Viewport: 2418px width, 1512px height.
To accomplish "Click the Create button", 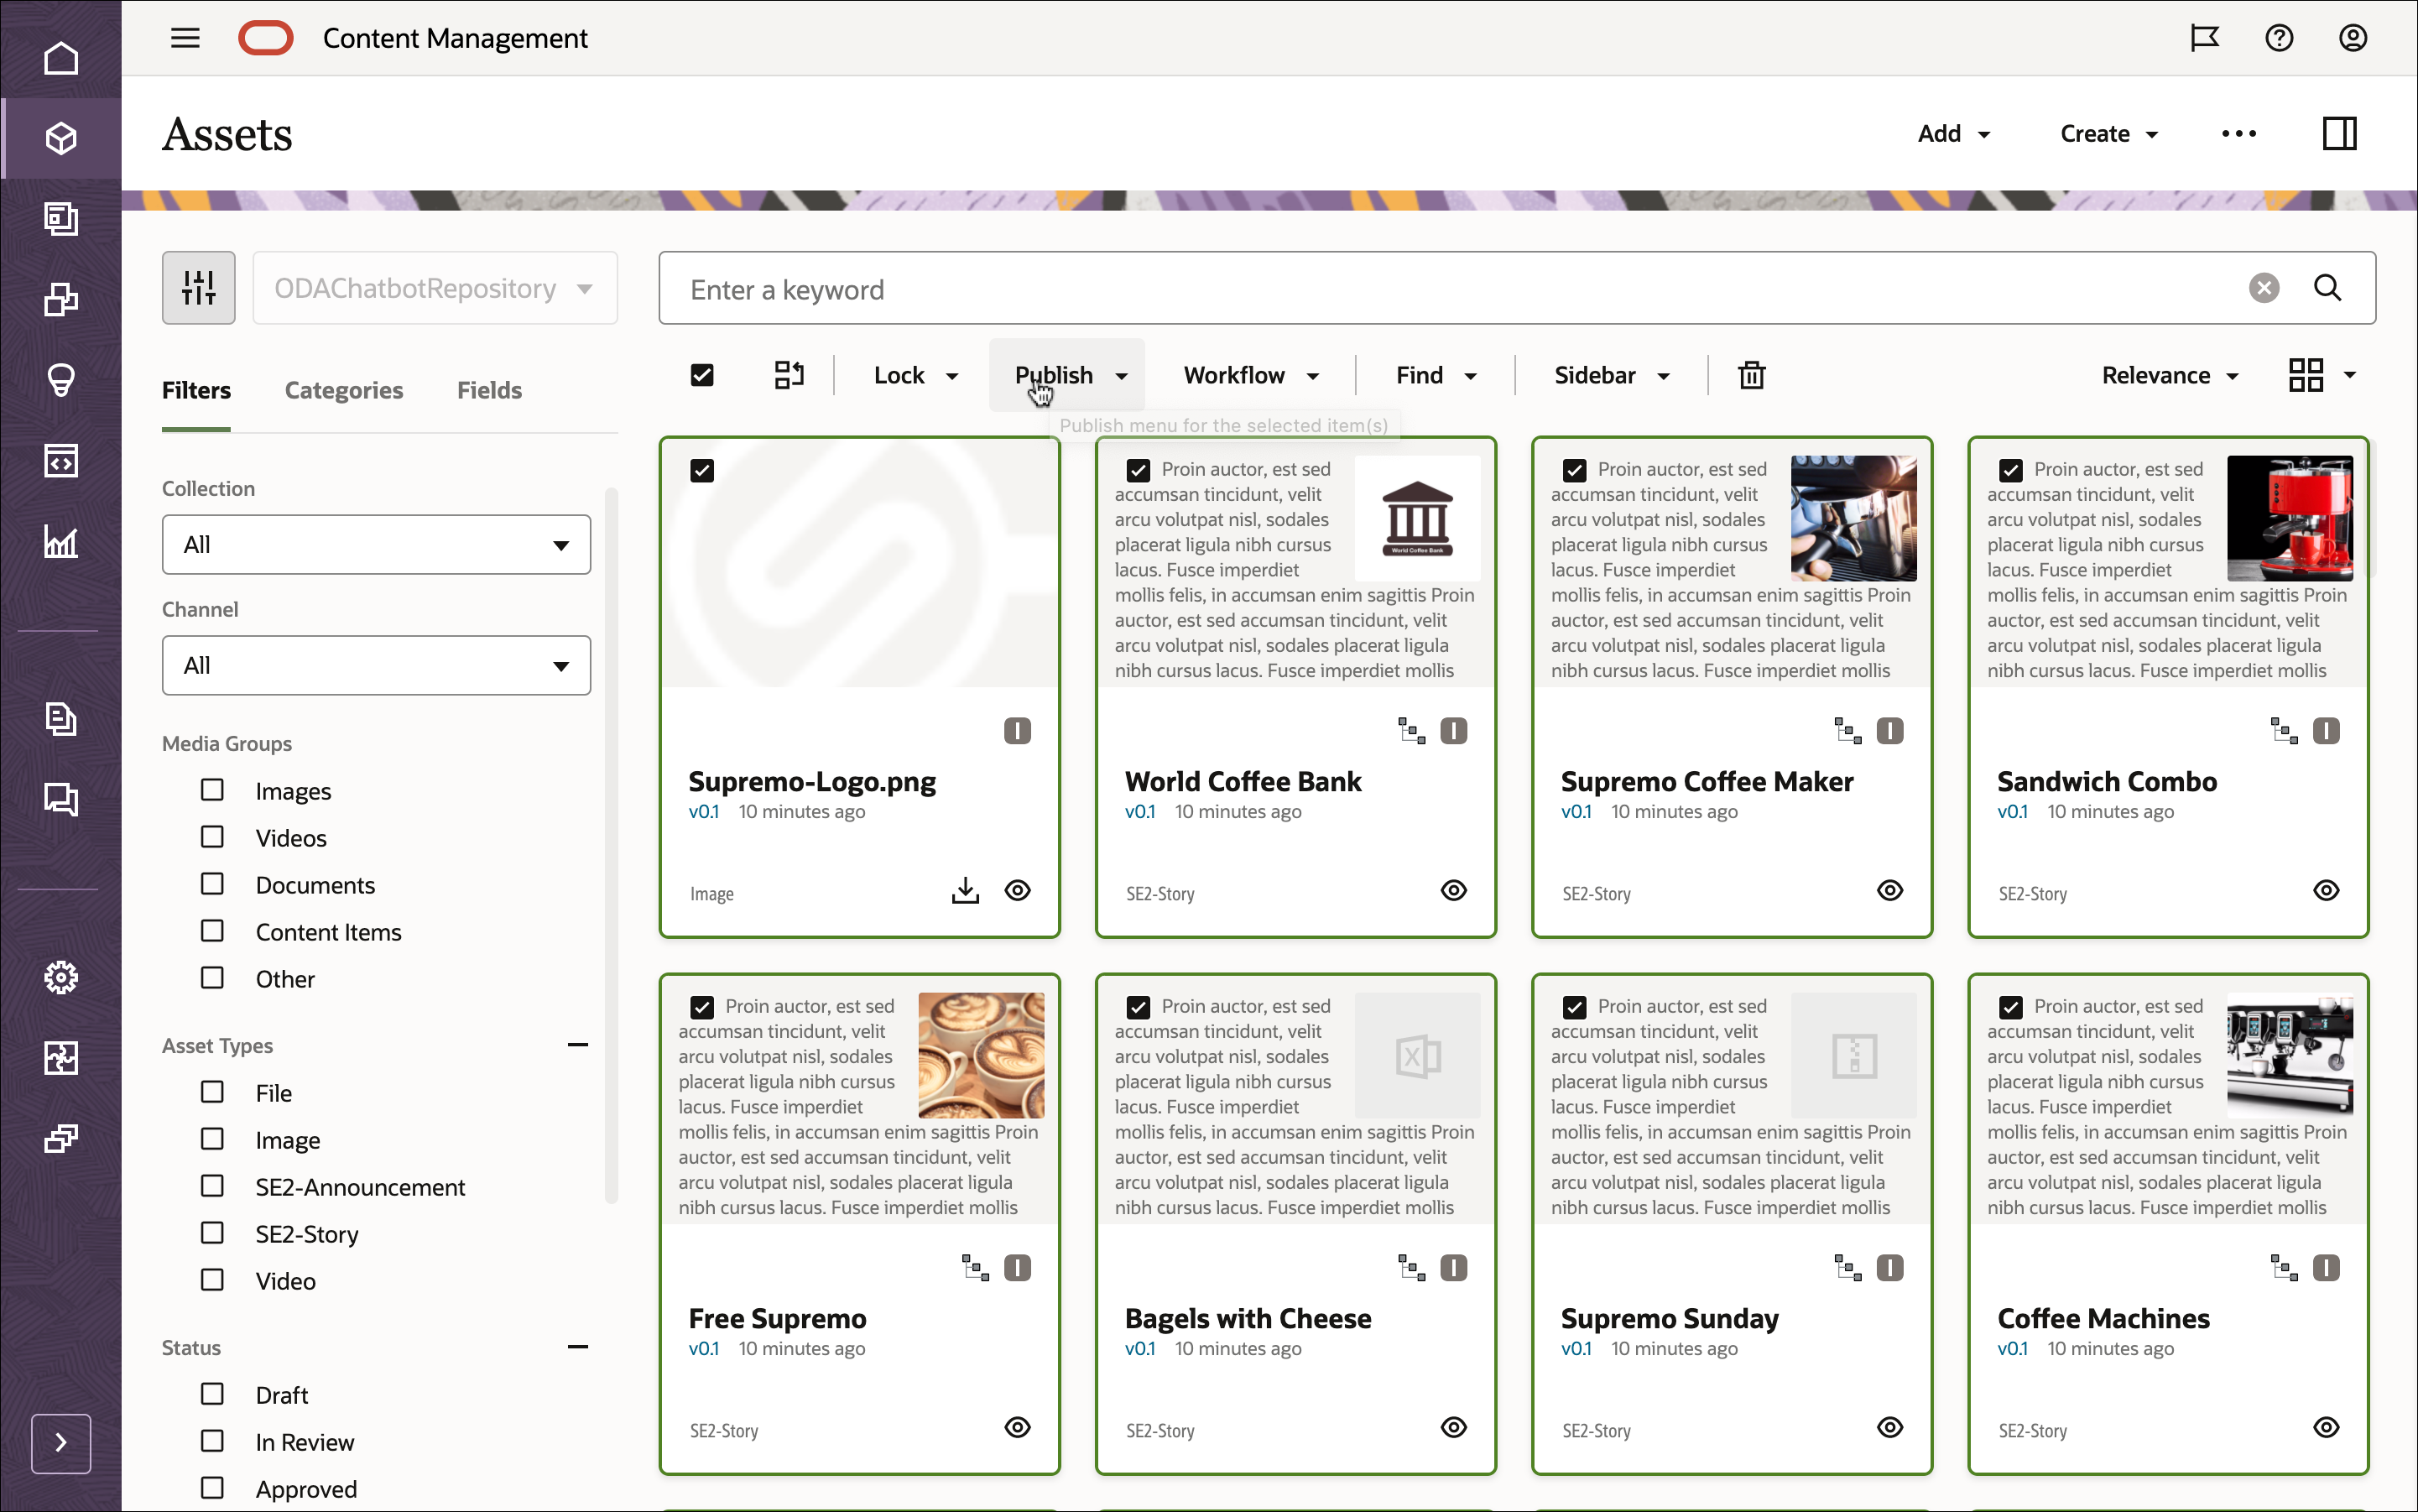I will click(2105, 133).
